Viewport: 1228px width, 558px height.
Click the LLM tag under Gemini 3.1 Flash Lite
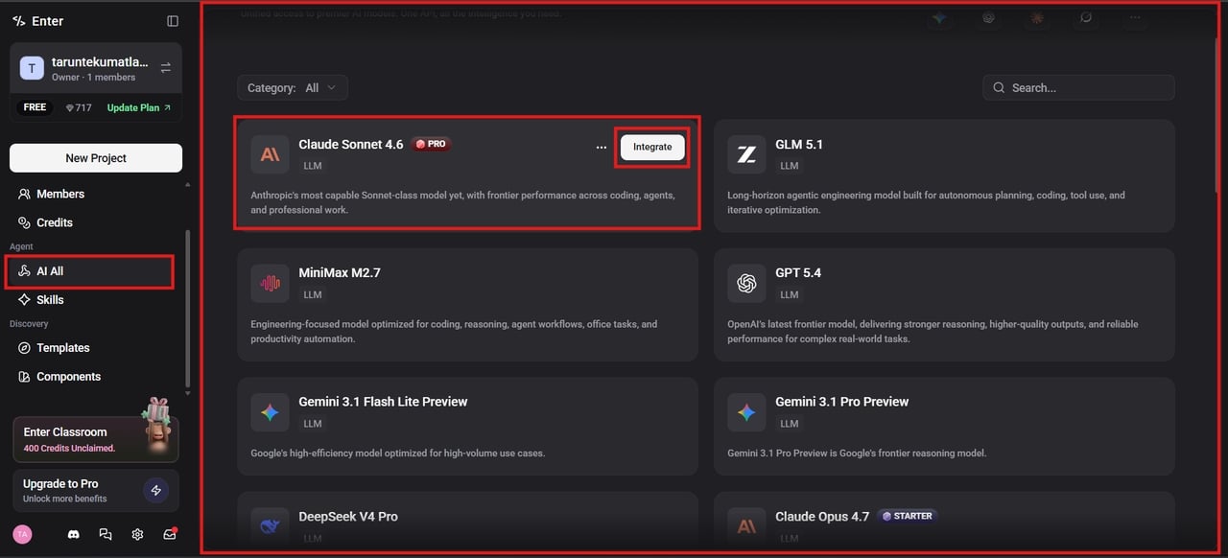313,423
